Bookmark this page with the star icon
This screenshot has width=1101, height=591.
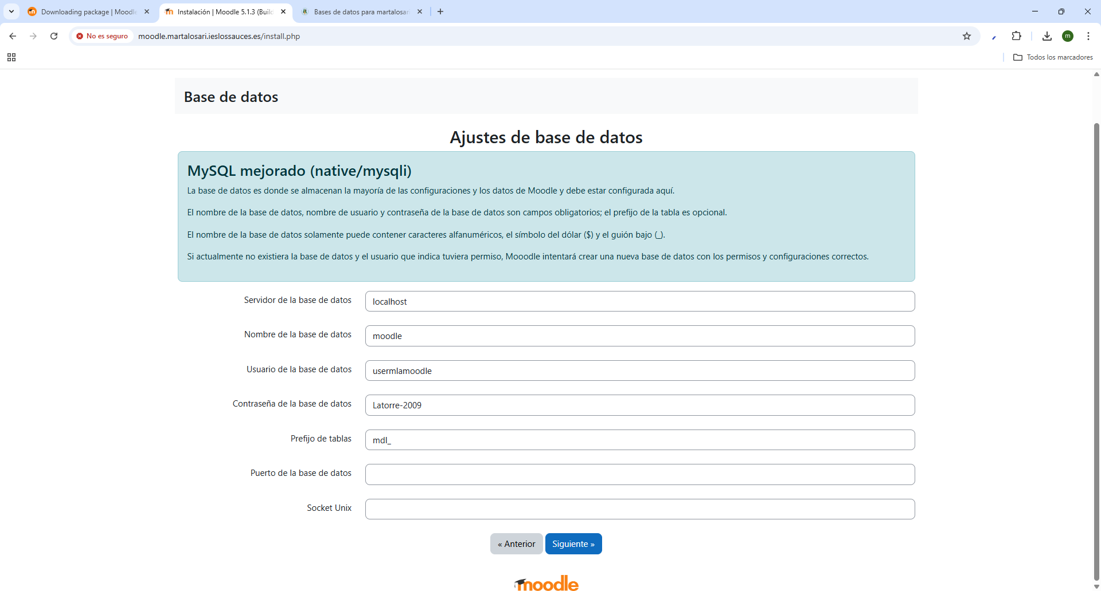967,36
